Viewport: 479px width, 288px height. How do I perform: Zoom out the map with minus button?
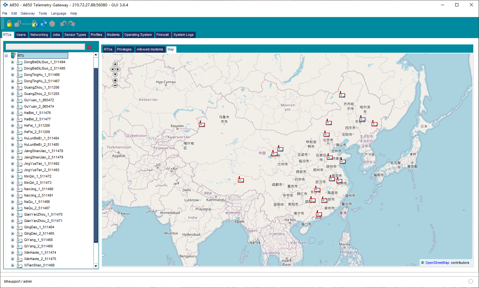(x=115, y=85)
